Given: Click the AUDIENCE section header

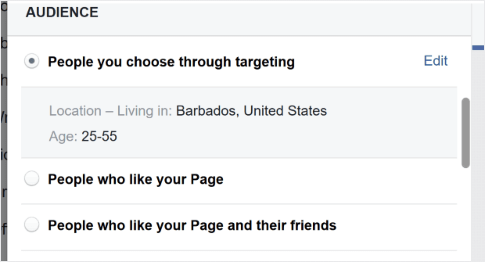Looking at the screenshot, I should pyautogui.click(x=62, y=12).
